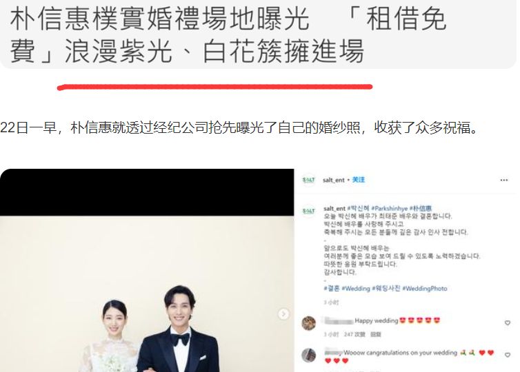The image size is (520, 372).
Task: Like the Wooow congratulations comment heart
Action: (508, 355)
